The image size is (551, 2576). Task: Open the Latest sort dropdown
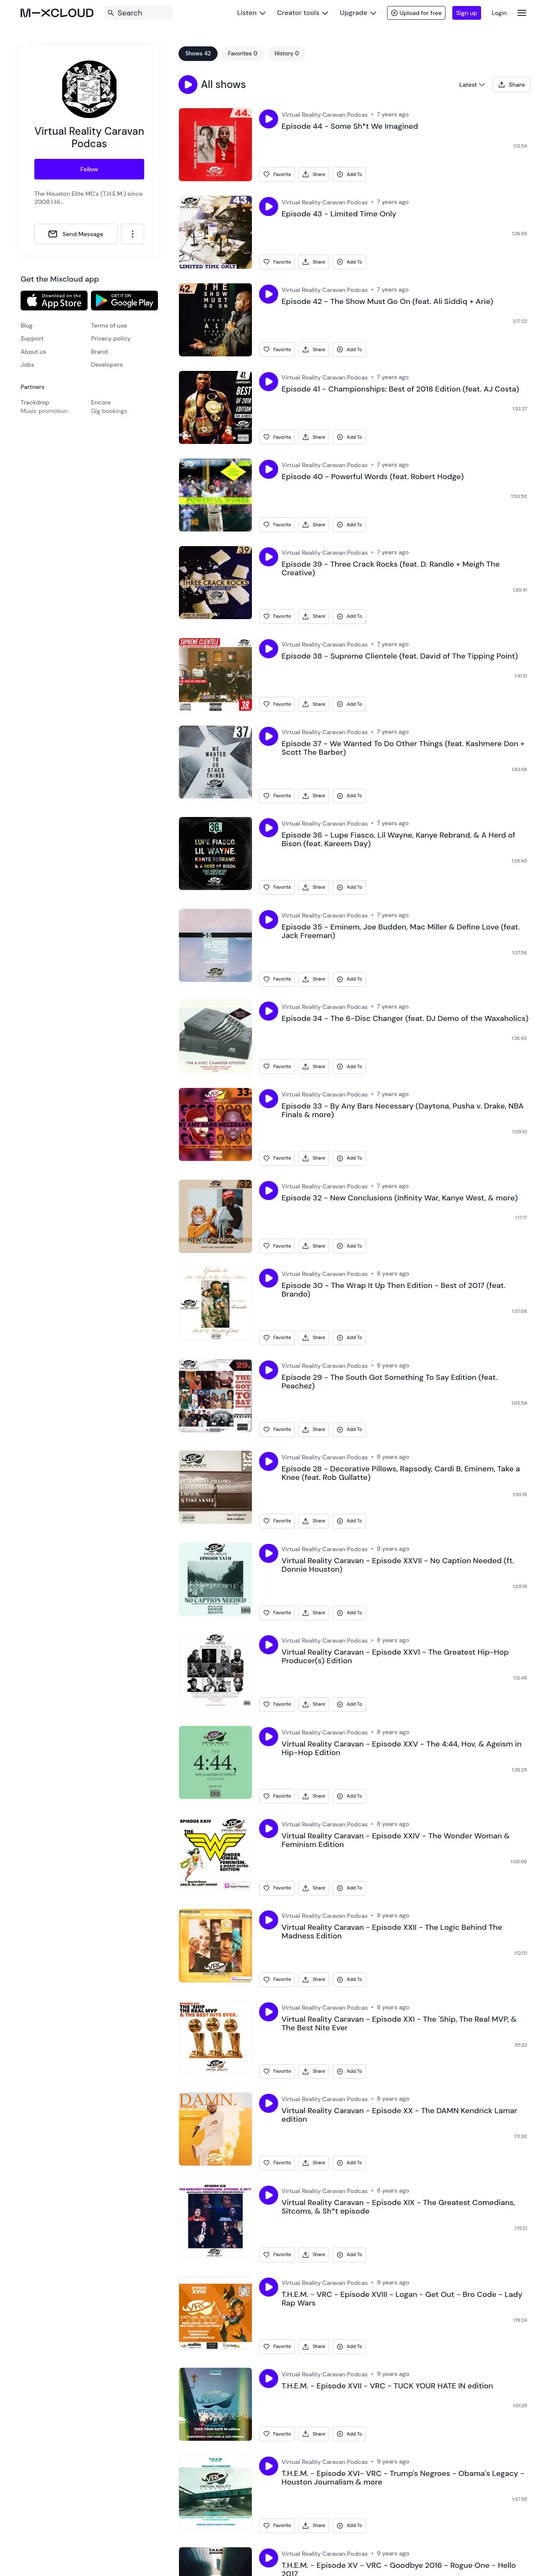click(471, 85)
